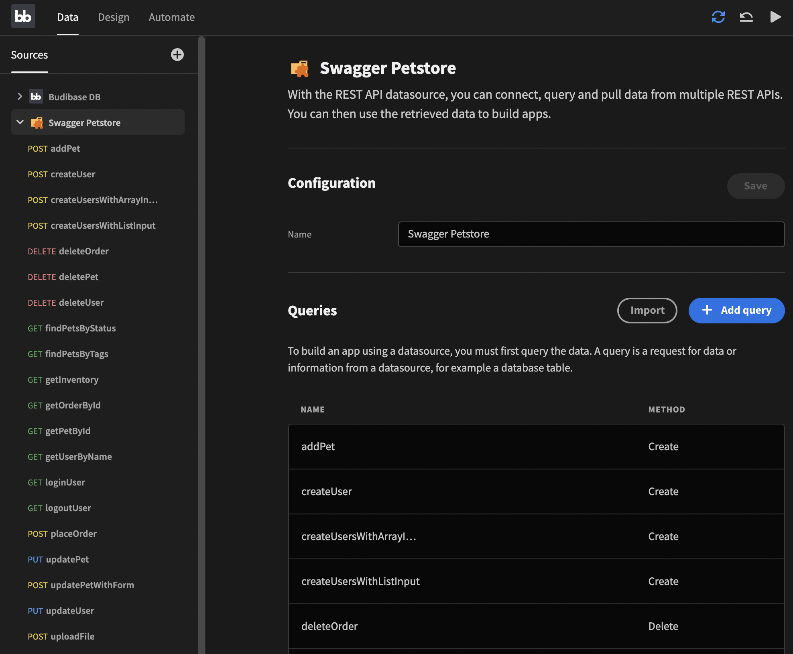
Task: Click the Import button
Action: coord(647,310)
